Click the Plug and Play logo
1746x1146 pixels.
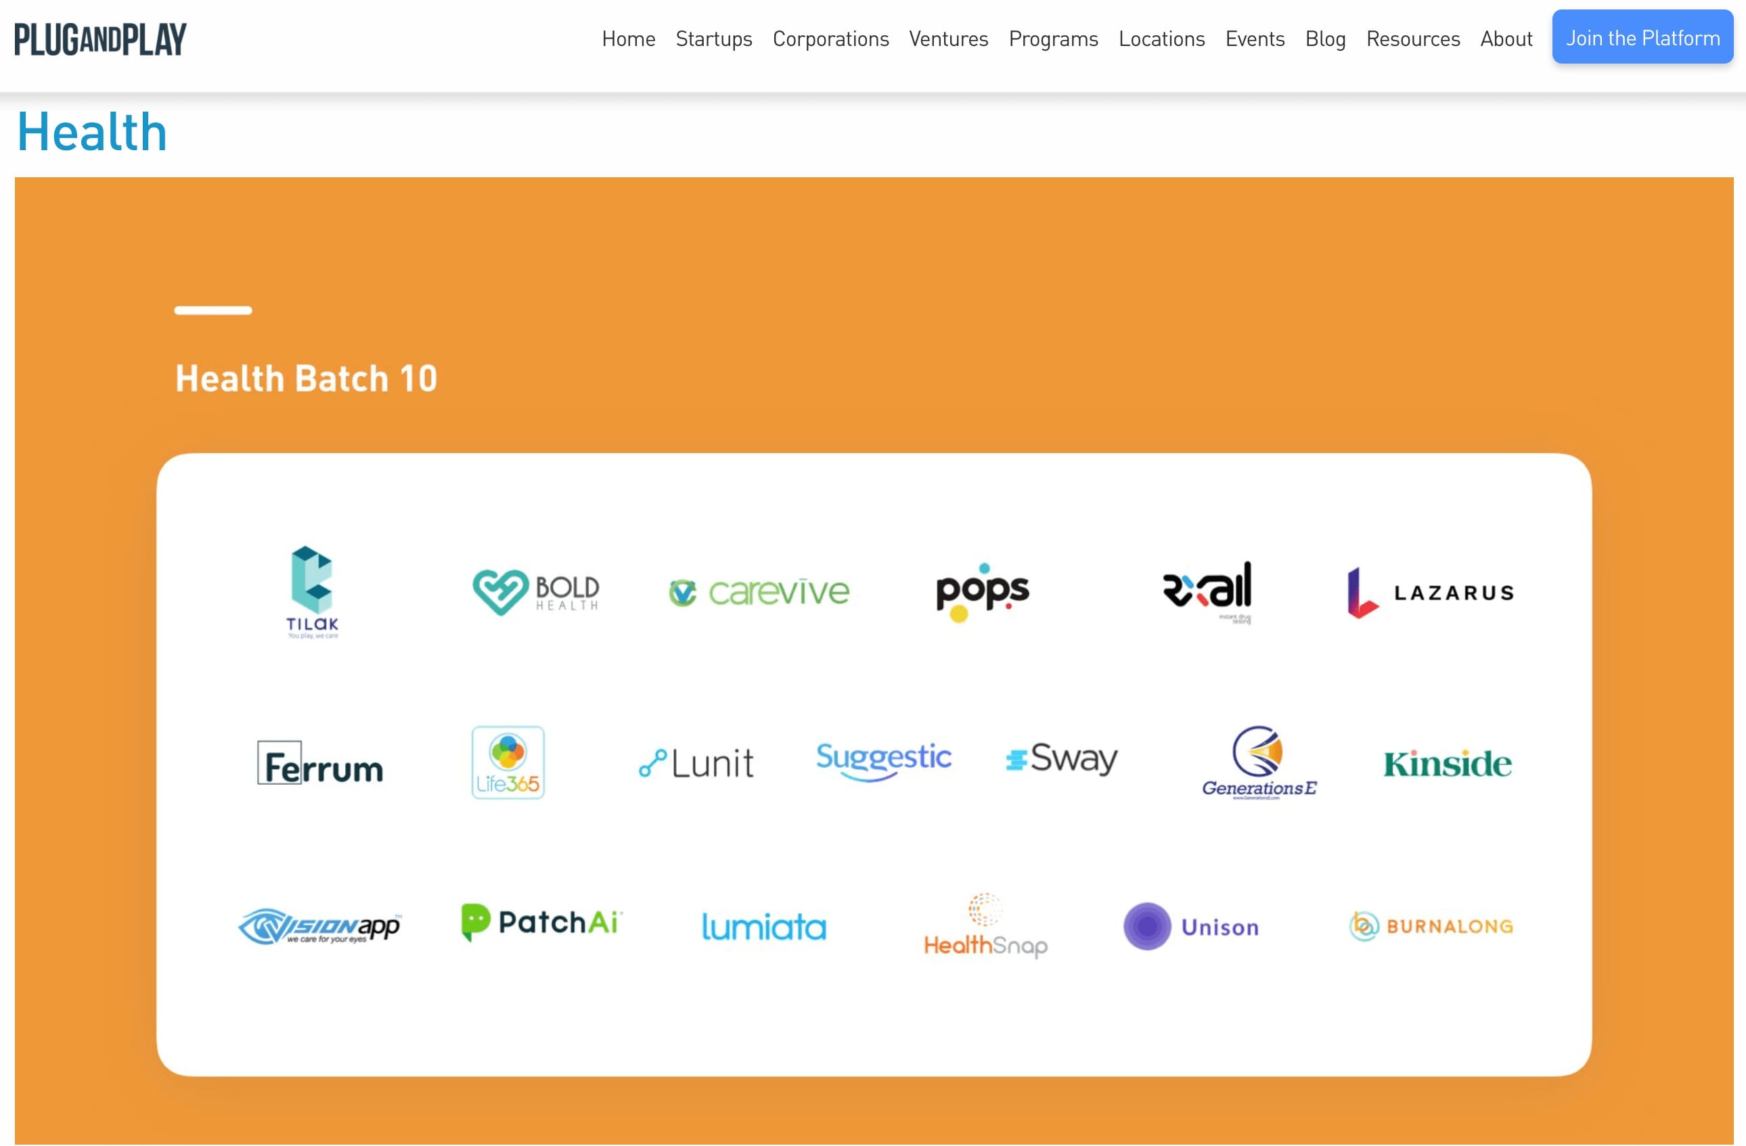101,39
